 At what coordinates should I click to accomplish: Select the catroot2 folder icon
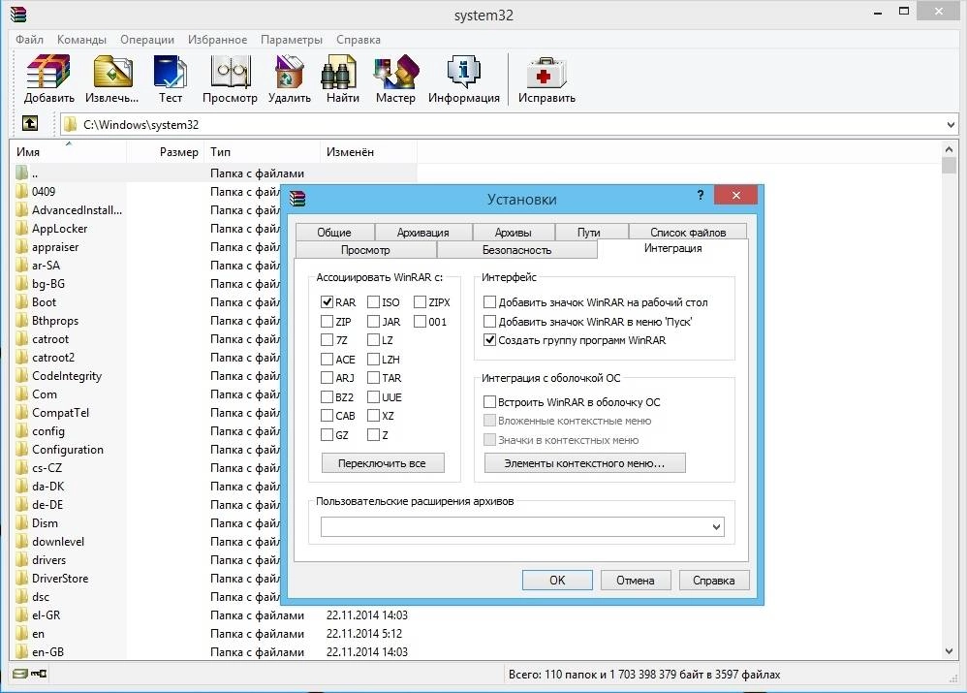(22, 358)
